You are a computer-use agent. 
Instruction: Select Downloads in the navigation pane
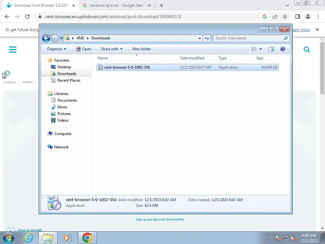click(x=67, y=74)
